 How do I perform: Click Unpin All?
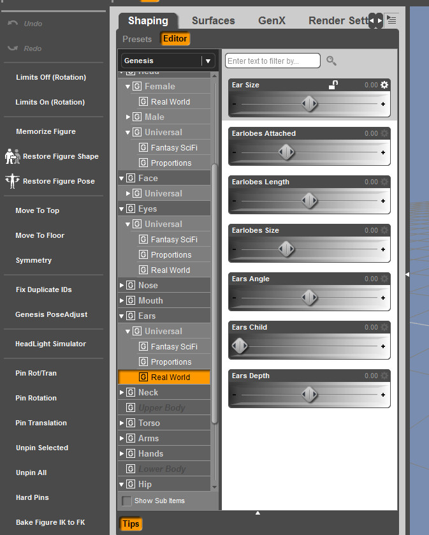[x=31, y=473]
